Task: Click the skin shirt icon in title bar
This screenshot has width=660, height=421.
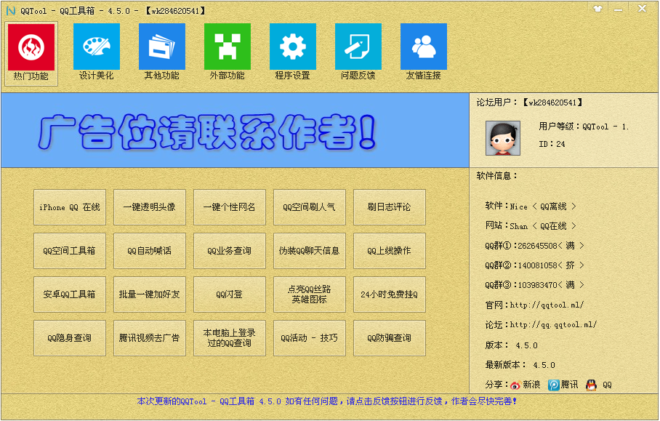Action: [x=597, y=9]
